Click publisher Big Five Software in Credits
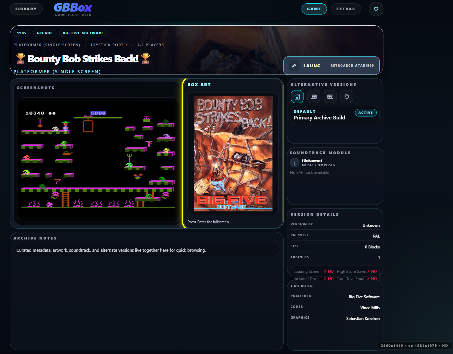This screenshot has width=453, height=354. point(364,297)
